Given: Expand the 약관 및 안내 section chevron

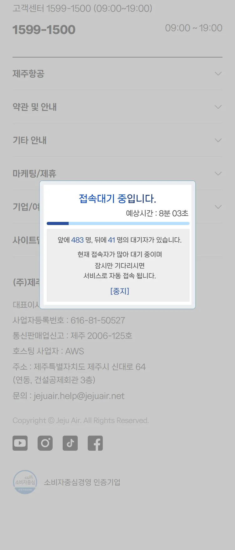Looking at the screenshot, I should tap(218, 107).
